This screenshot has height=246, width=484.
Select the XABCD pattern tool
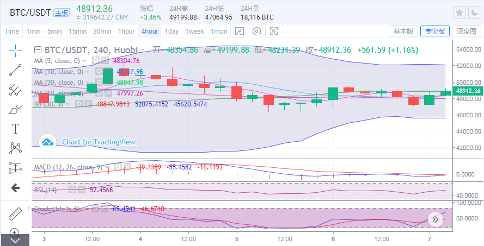click(x=15, y=148)
